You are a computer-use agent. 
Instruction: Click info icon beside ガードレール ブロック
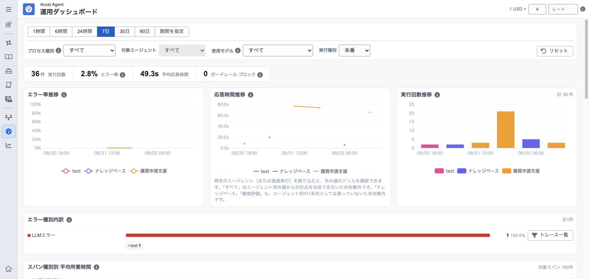(x=260, y=75)
